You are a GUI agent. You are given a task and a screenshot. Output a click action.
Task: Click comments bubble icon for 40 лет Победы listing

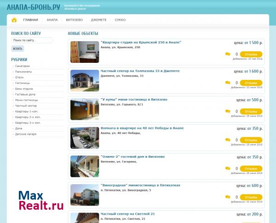point(228,140)
